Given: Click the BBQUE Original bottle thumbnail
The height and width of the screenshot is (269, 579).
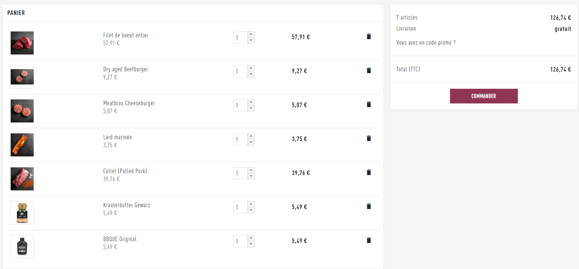Looking at the screenshot, I should [22, 247].
